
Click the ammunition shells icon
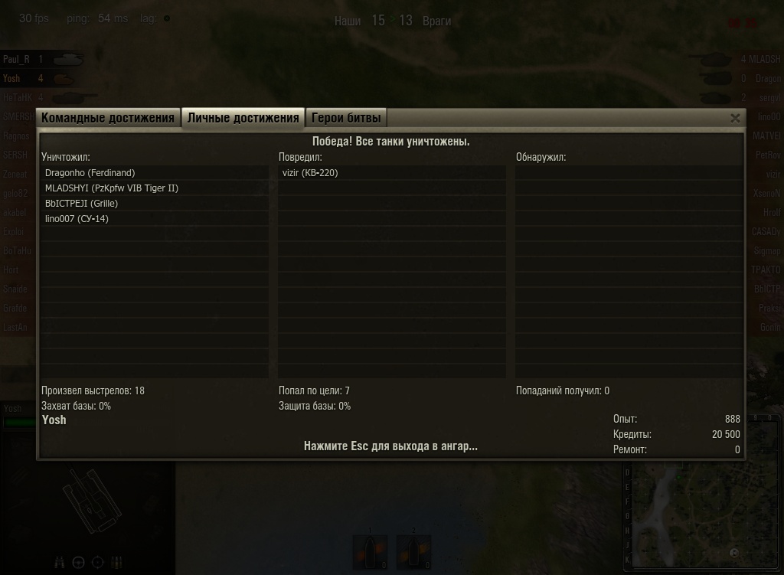116,563
